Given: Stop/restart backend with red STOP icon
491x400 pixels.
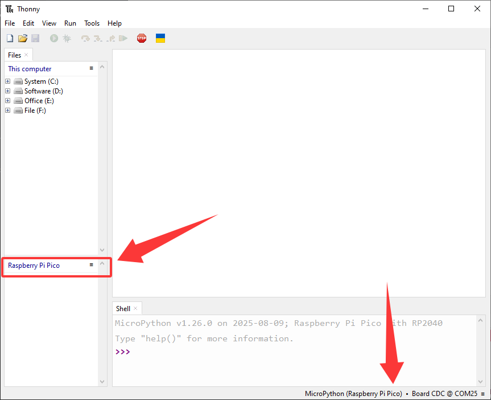Looking at the screenshot, I should [x=142, y=38].
